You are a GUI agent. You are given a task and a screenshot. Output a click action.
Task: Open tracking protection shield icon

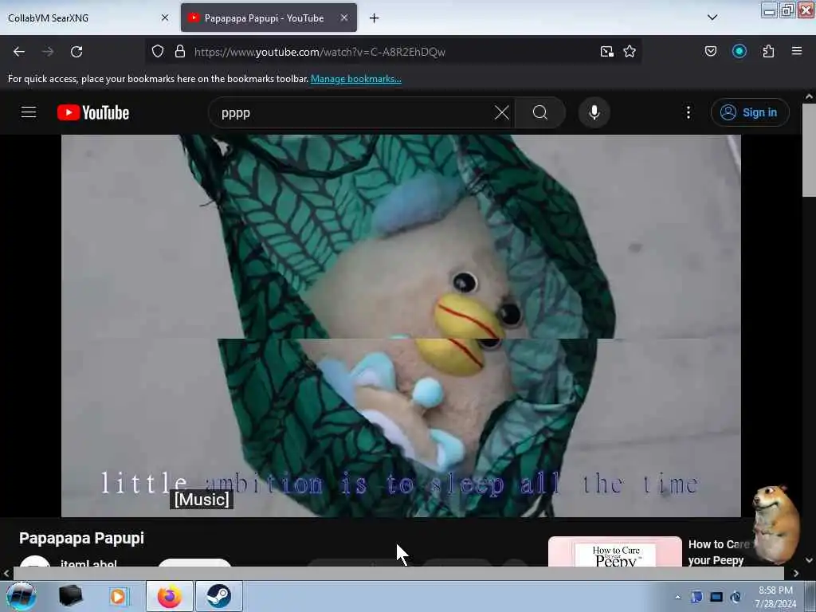coord(158,51)
